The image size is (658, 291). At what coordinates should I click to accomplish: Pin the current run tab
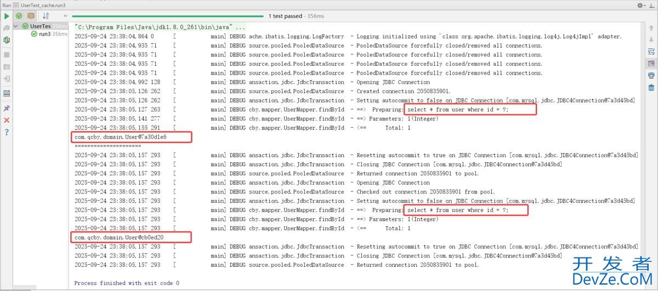(7, 108)
